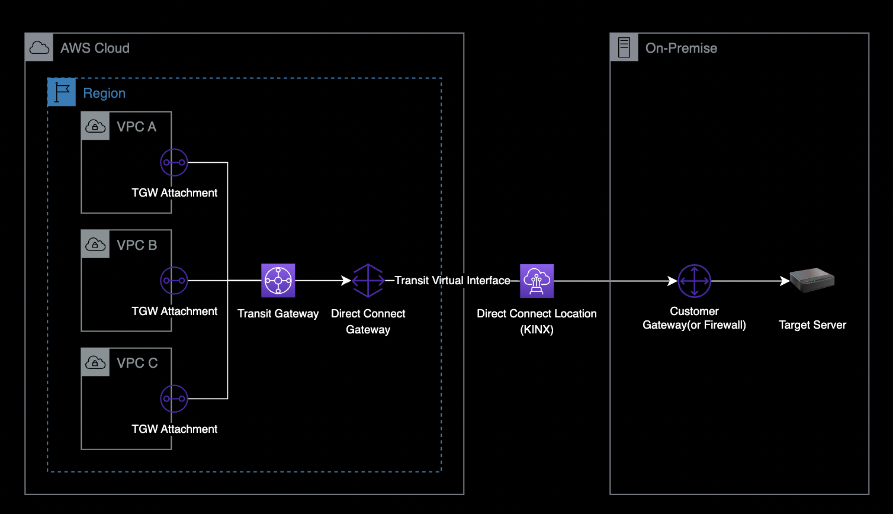Click the Transit Gateway text label
Viewport: 893px width, 514px height.
[x=278, y=314]
